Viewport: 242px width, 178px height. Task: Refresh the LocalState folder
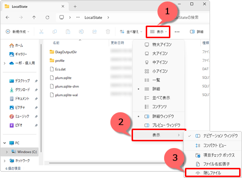[x=47, y=17]
